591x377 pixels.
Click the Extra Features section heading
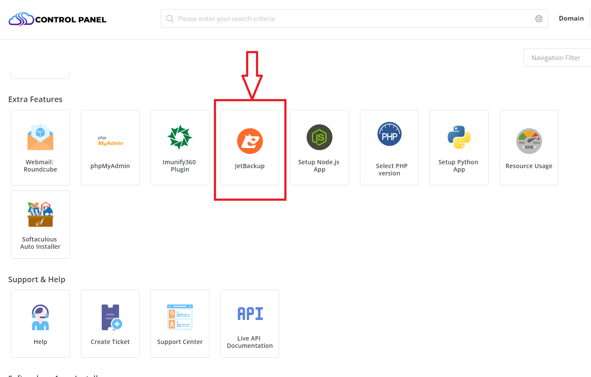pyautogui.click(x=35, y=100)
